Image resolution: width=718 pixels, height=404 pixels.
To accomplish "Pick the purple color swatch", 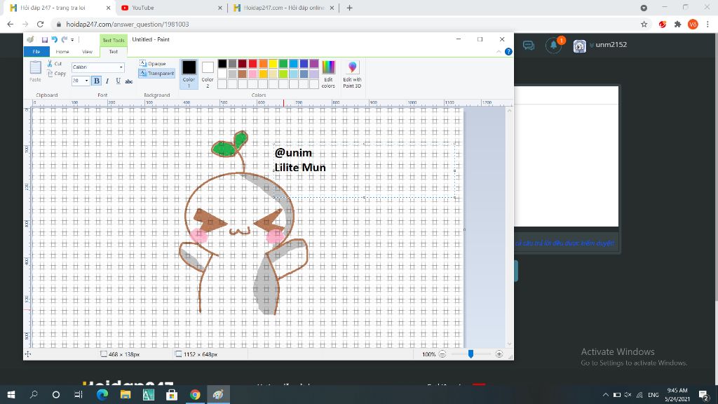I will [313, 64].
